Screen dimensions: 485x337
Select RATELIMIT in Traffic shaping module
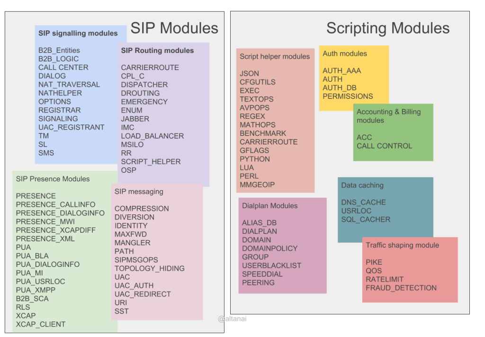coord(384,279)
